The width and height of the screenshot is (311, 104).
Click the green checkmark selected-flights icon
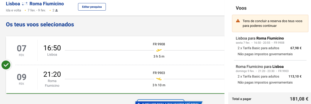[6, 65]
